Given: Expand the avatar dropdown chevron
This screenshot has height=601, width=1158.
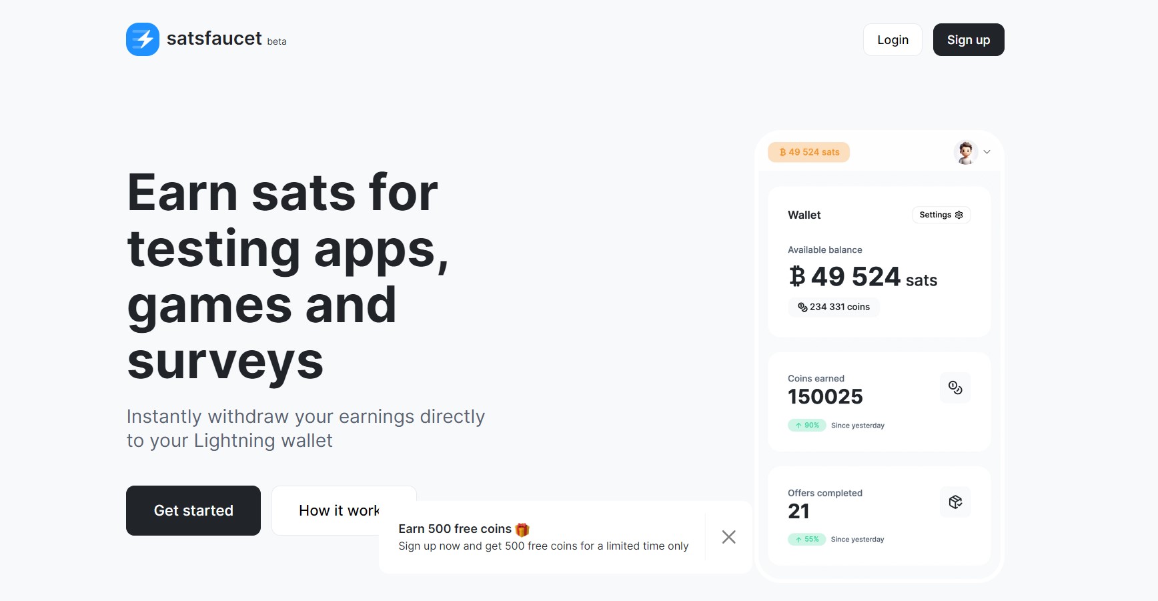Looking at the screenshot, I should click(x=987, y=152).
